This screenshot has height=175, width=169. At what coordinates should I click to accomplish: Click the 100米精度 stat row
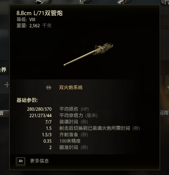(x=62, y=141)
